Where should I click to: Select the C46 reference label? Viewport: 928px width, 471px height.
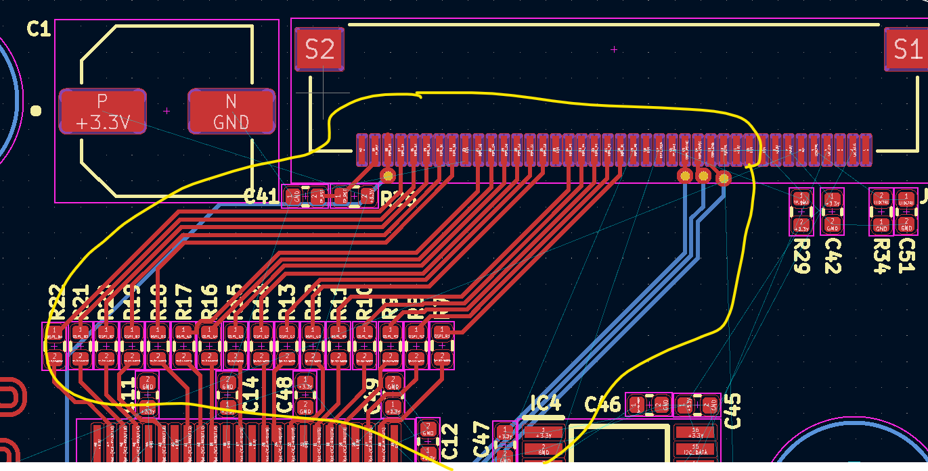[602, 405]
